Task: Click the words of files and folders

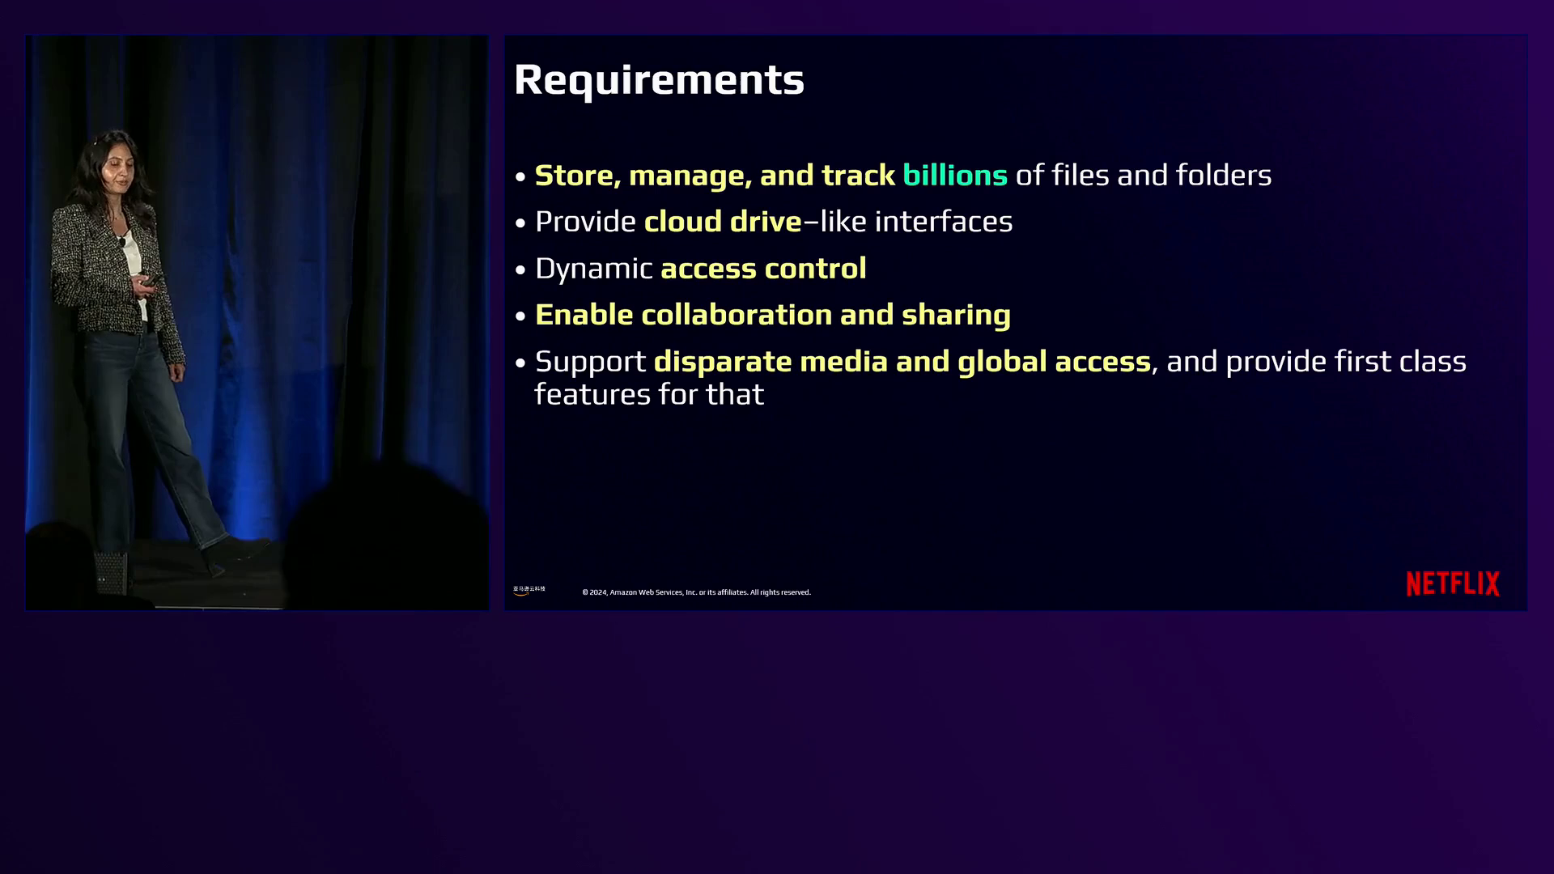Action: [1143, 176]
